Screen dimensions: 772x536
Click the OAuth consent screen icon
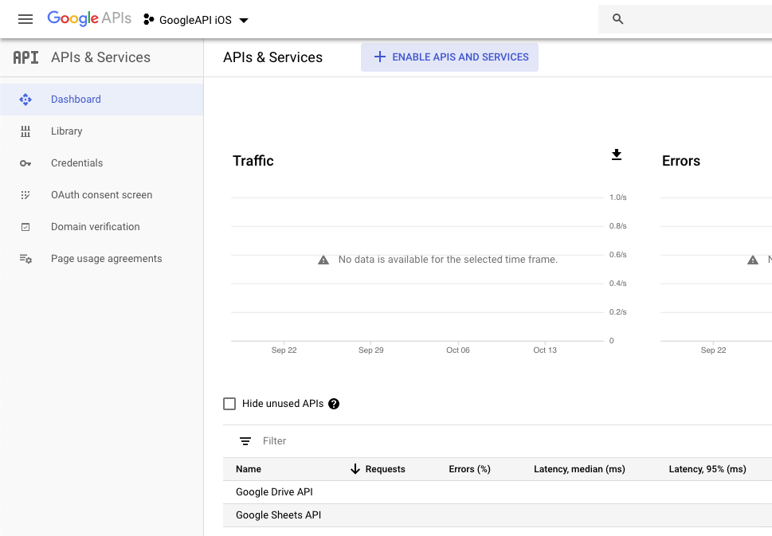point(25,195)
